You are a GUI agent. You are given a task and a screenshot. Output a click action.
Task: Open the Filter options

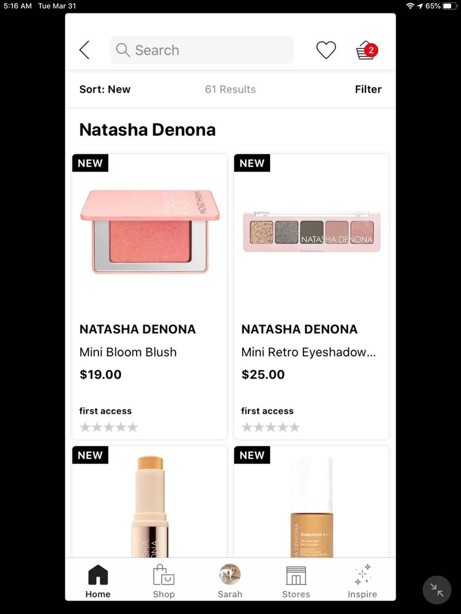pyautogui.click(x=368, y=89)
